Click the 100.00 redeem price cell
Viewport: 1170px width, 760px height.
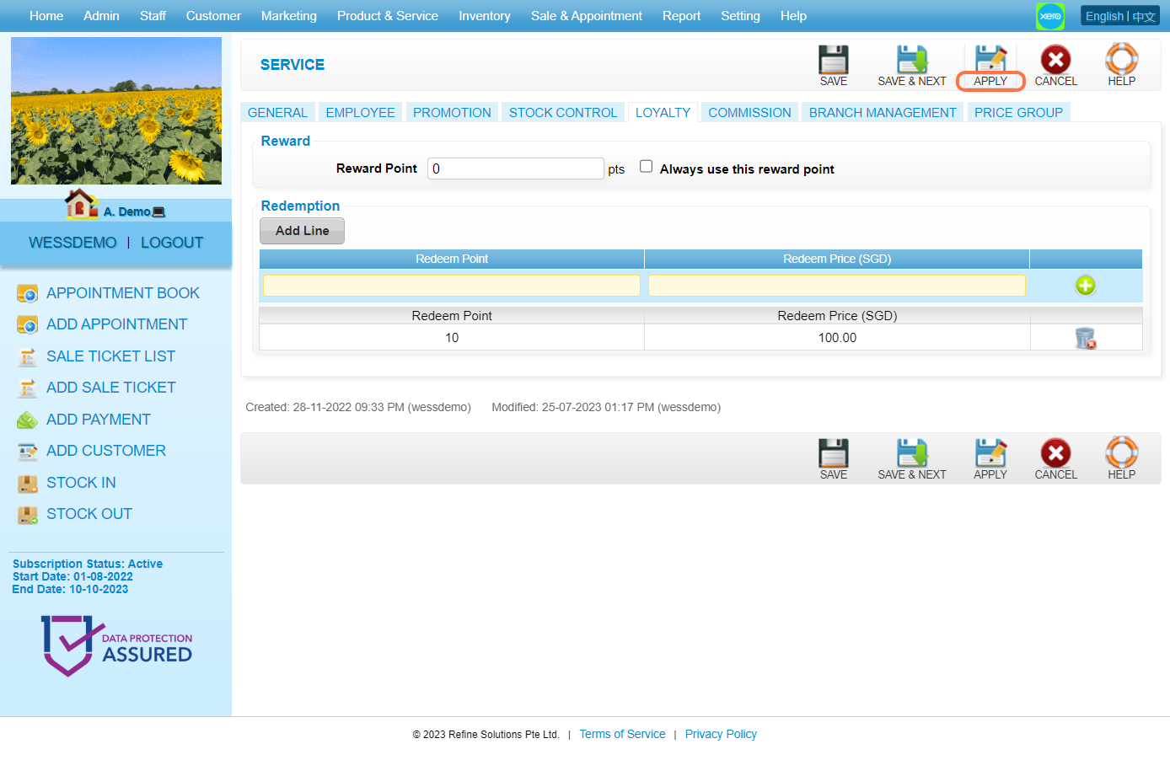pyautogui.click(x=837, y=338)
